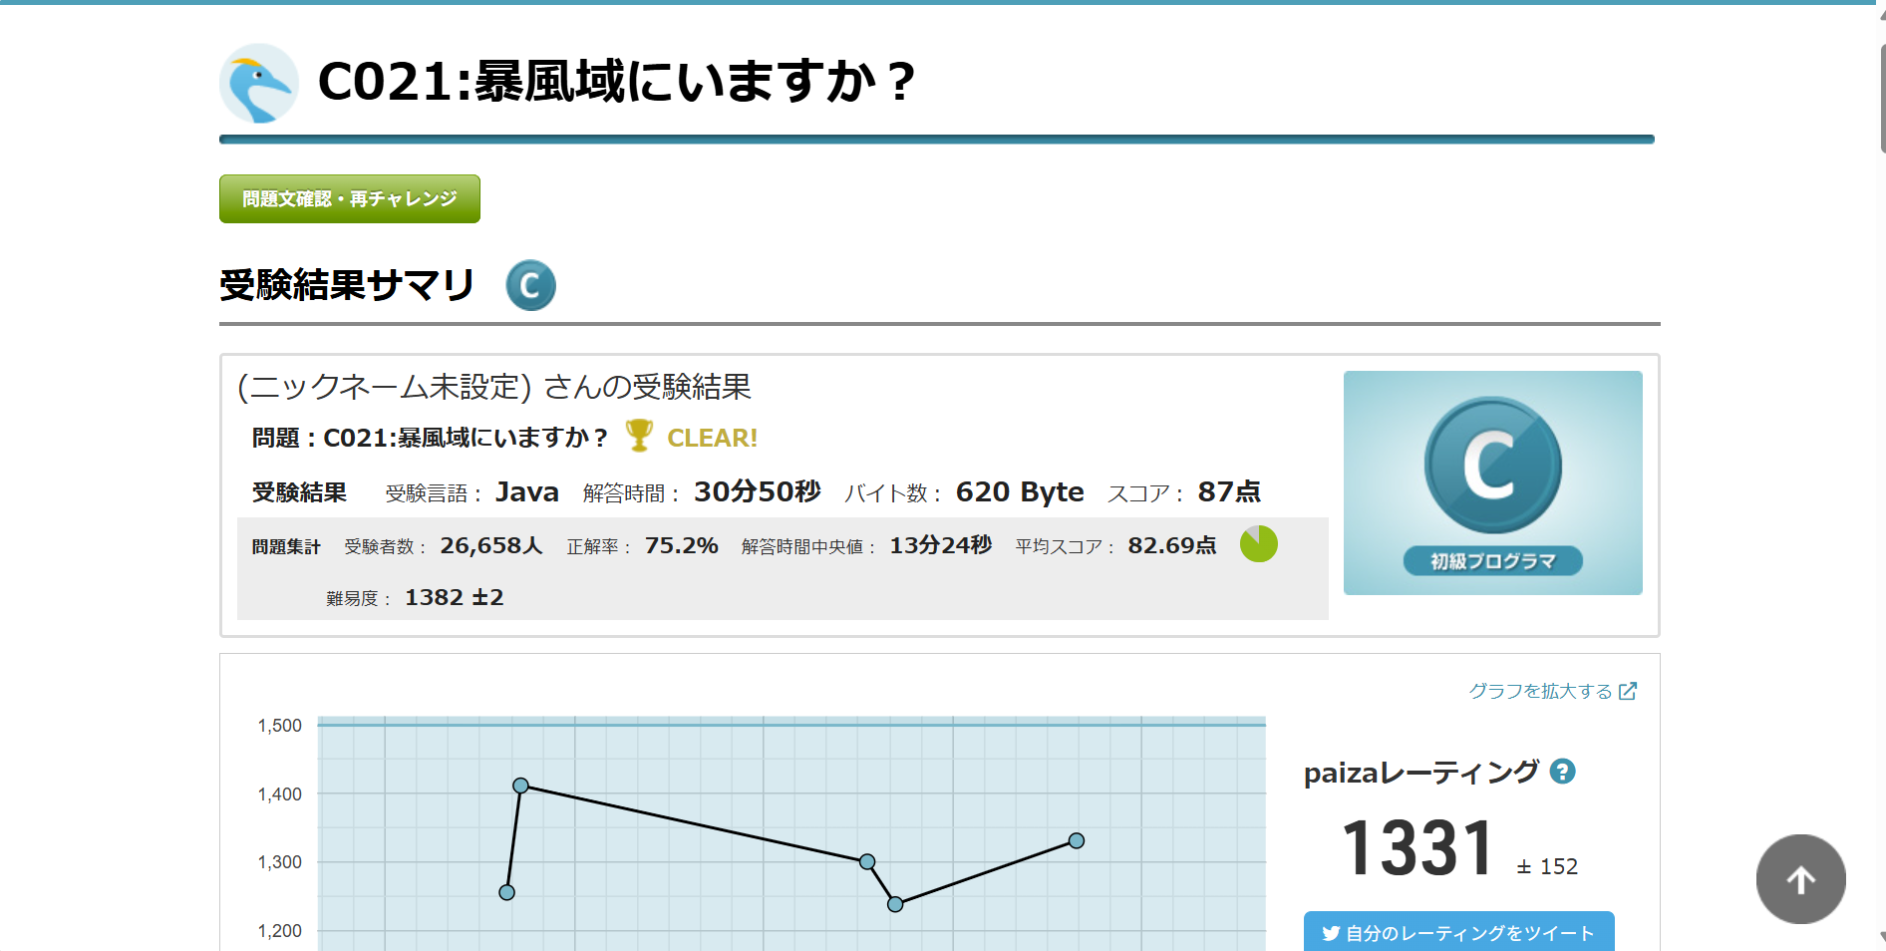Screen dimensions: 1886x951
Task: Open the グラフを拡大する link
Action: 1540,691
